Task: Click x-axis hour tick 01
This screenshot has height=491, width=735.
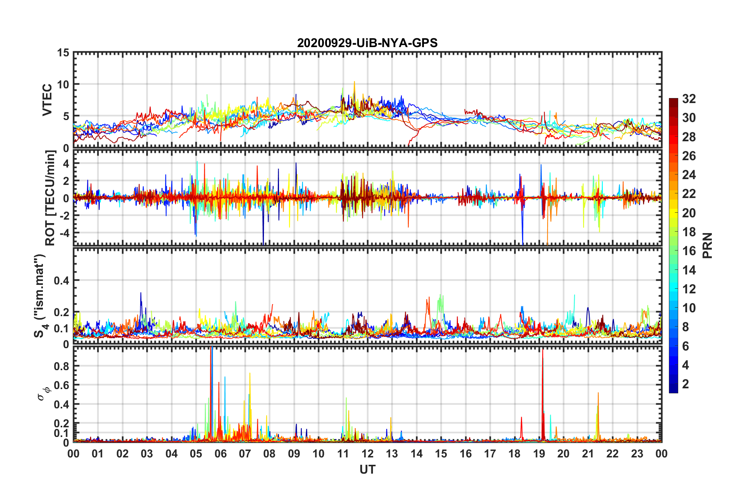Action: (98, 454)
